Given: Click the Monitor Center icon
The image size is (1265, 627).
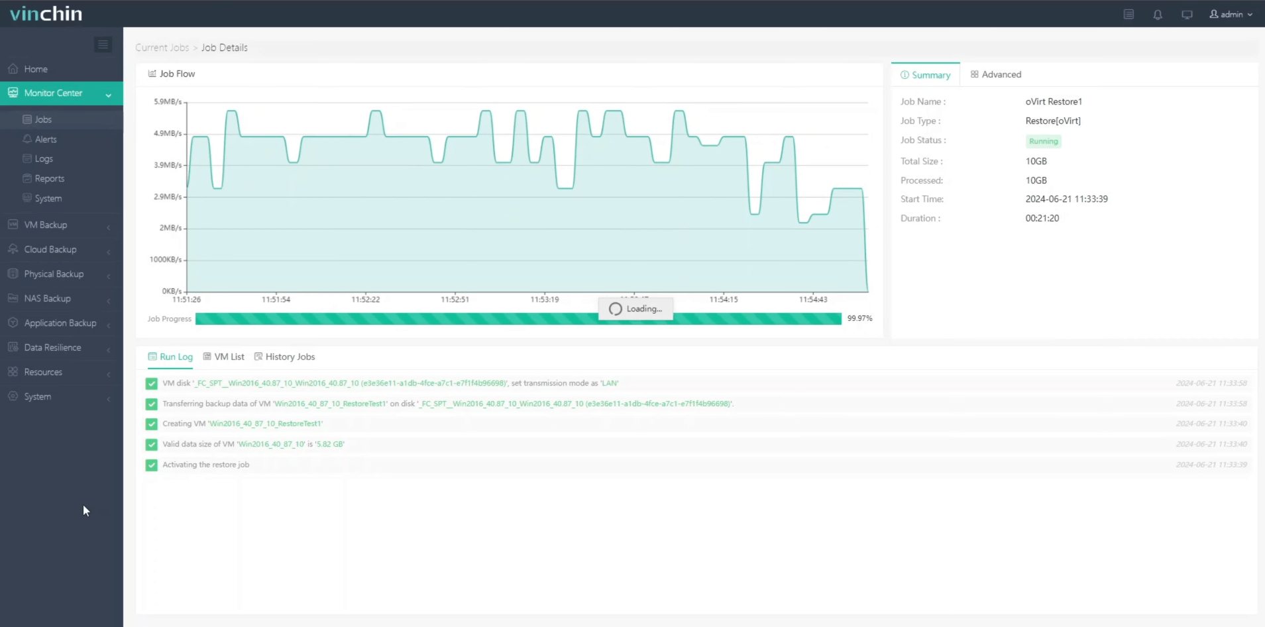Looking at the screenshot, I should click(13, 93).
